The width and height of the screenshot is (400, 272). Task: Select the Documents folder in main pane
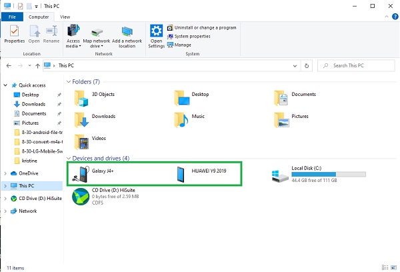tap(295, 98)
